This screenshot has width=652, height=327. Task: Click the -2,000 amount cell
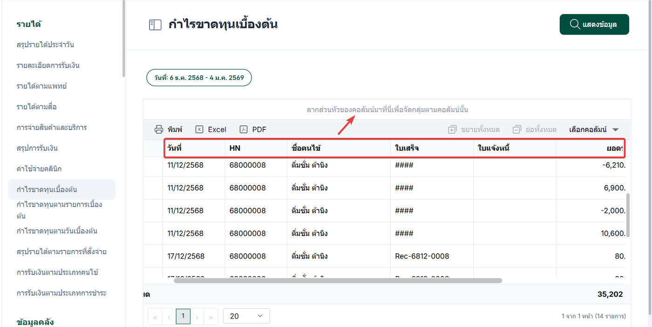click(591, 211)
